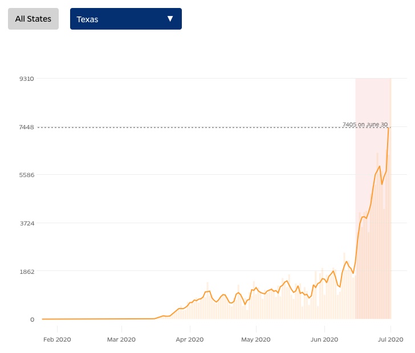This screenshot has height=353, width=415.
Task: Select the 9310 y-axis label
Action: pos(26,79)
